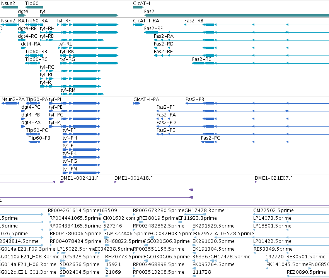Screen dimensions: 329x278
Task: Select protein tyf-PB
Action: pos(56,107)
